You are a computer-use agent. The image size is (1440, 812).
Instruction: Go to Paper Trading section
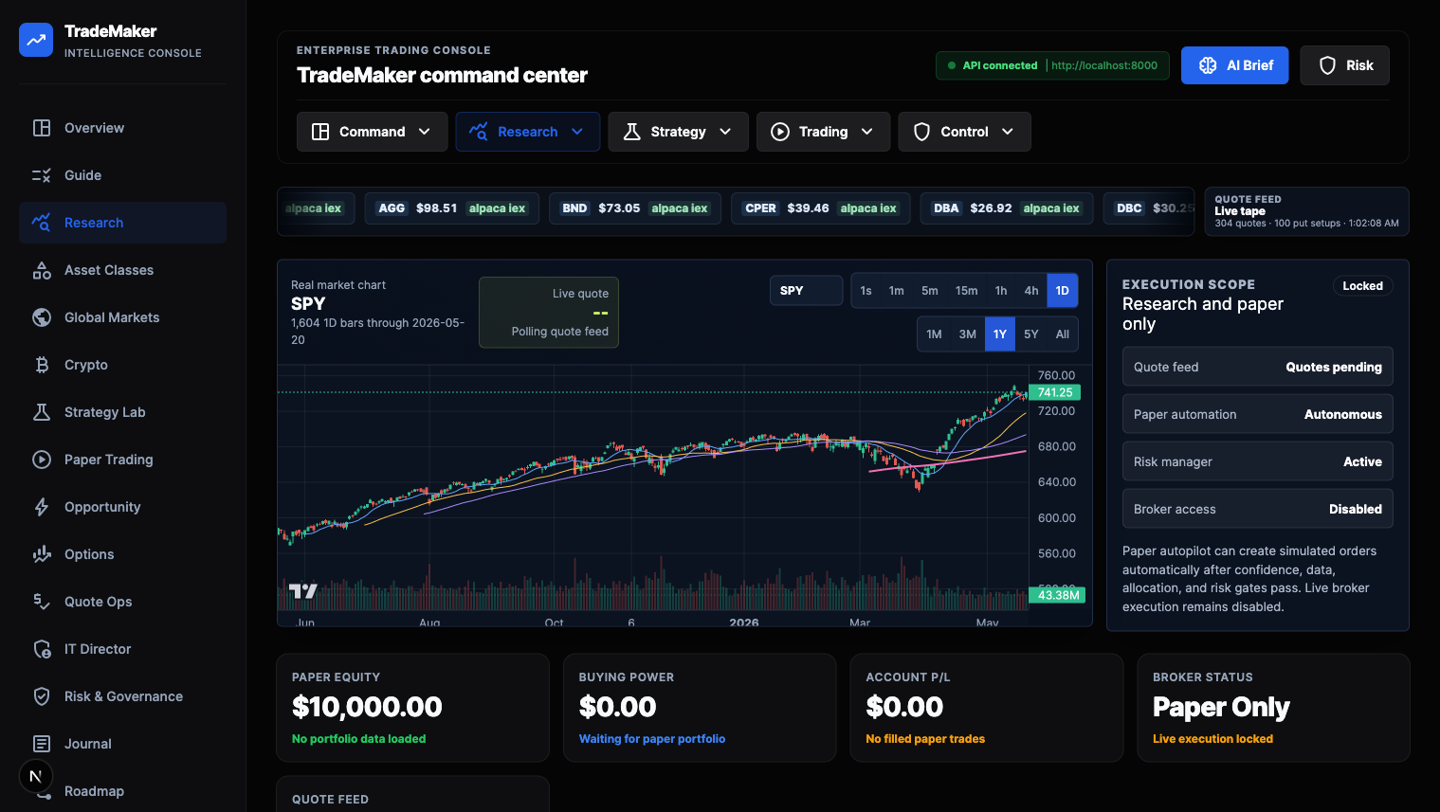click(122, 460)
